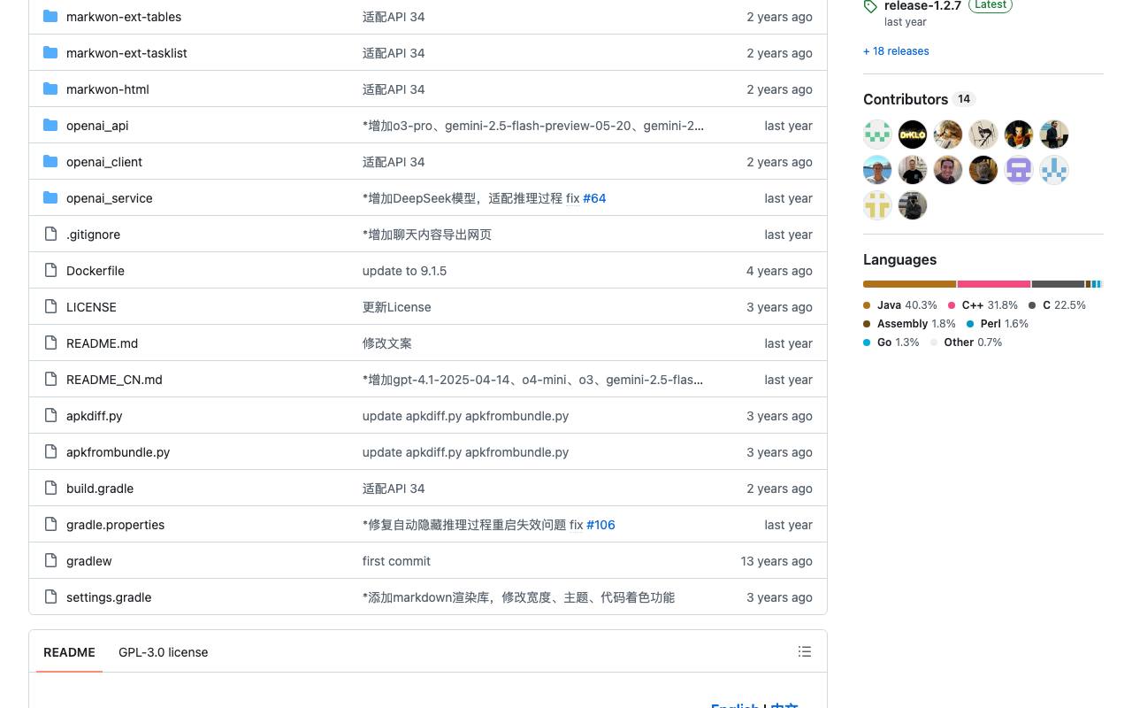Open the apkfrombundle.py file

click(118, 452)
